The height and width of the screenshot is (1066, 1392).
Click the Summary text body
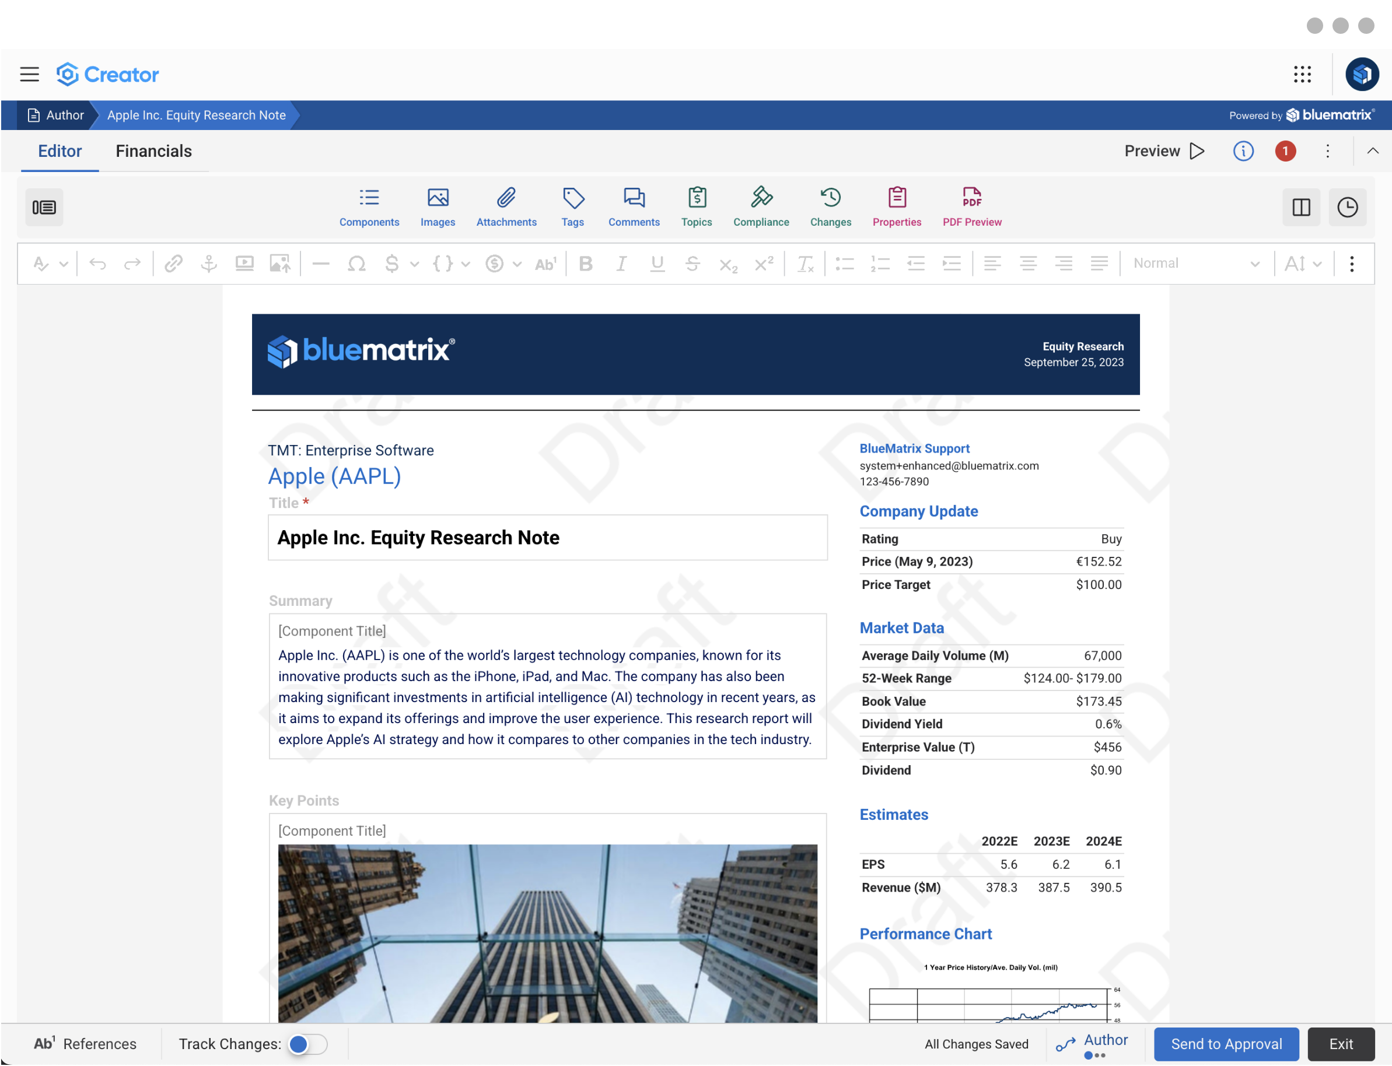coord(547,697)
